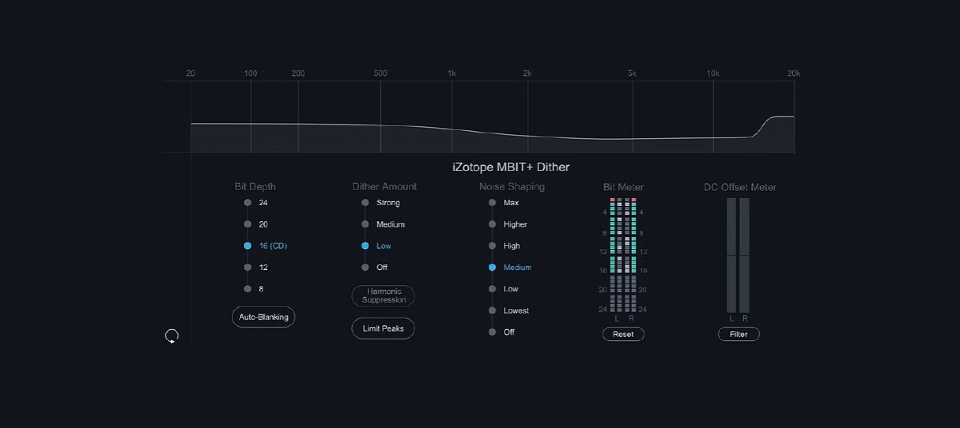Set Dither Amount to Strong
960x428 pixels.
[x=381, y=203]
